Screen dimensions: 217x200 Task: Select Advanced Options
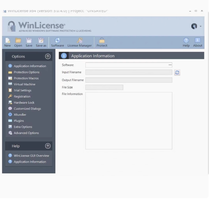23,133
